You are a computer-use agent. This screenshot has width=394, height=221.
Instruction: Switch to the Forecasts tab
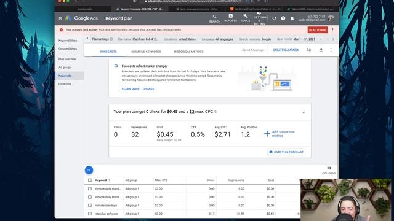pyautogui.click(x=108, y=52)
